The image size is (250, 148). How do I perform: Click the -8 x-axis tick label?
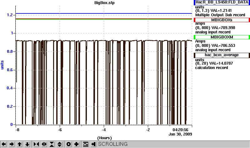click(17, 130)
